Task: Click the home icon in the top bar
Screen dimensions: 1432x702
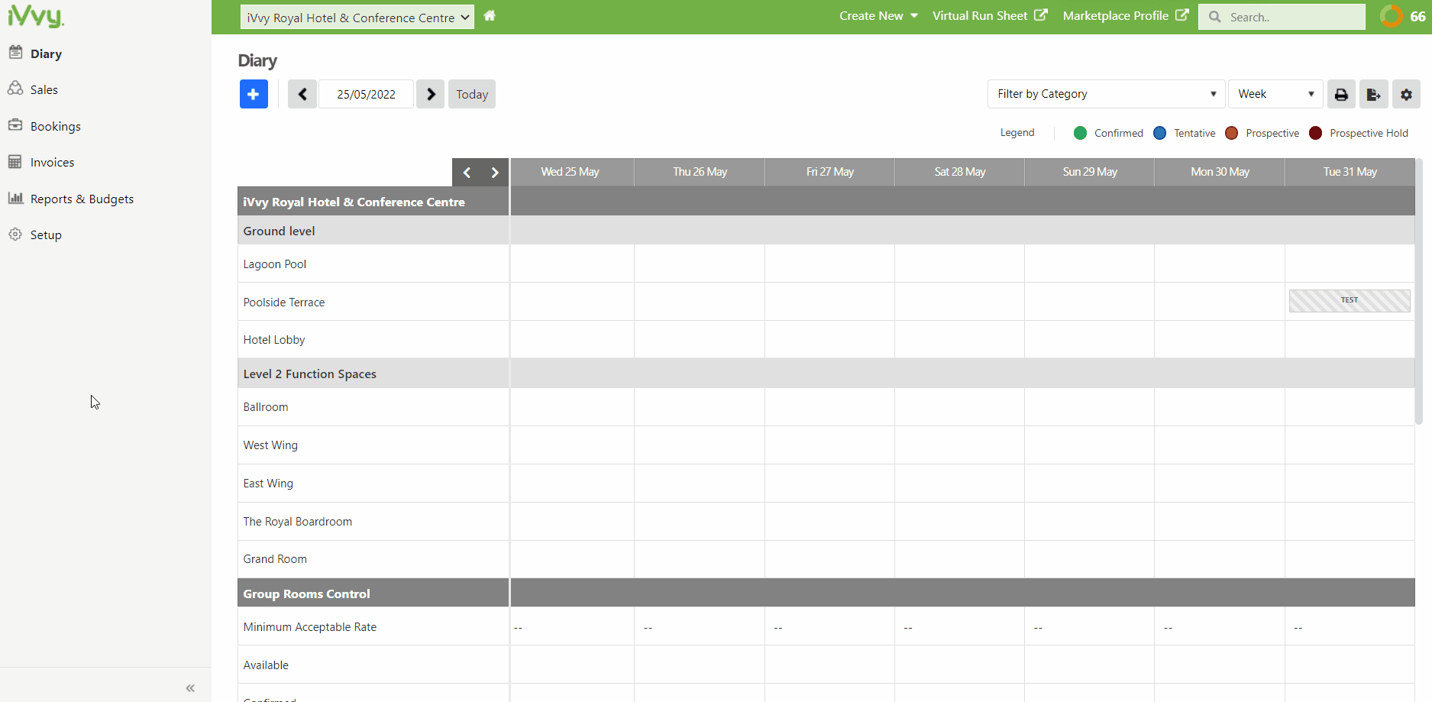Action: pos(490,15)
